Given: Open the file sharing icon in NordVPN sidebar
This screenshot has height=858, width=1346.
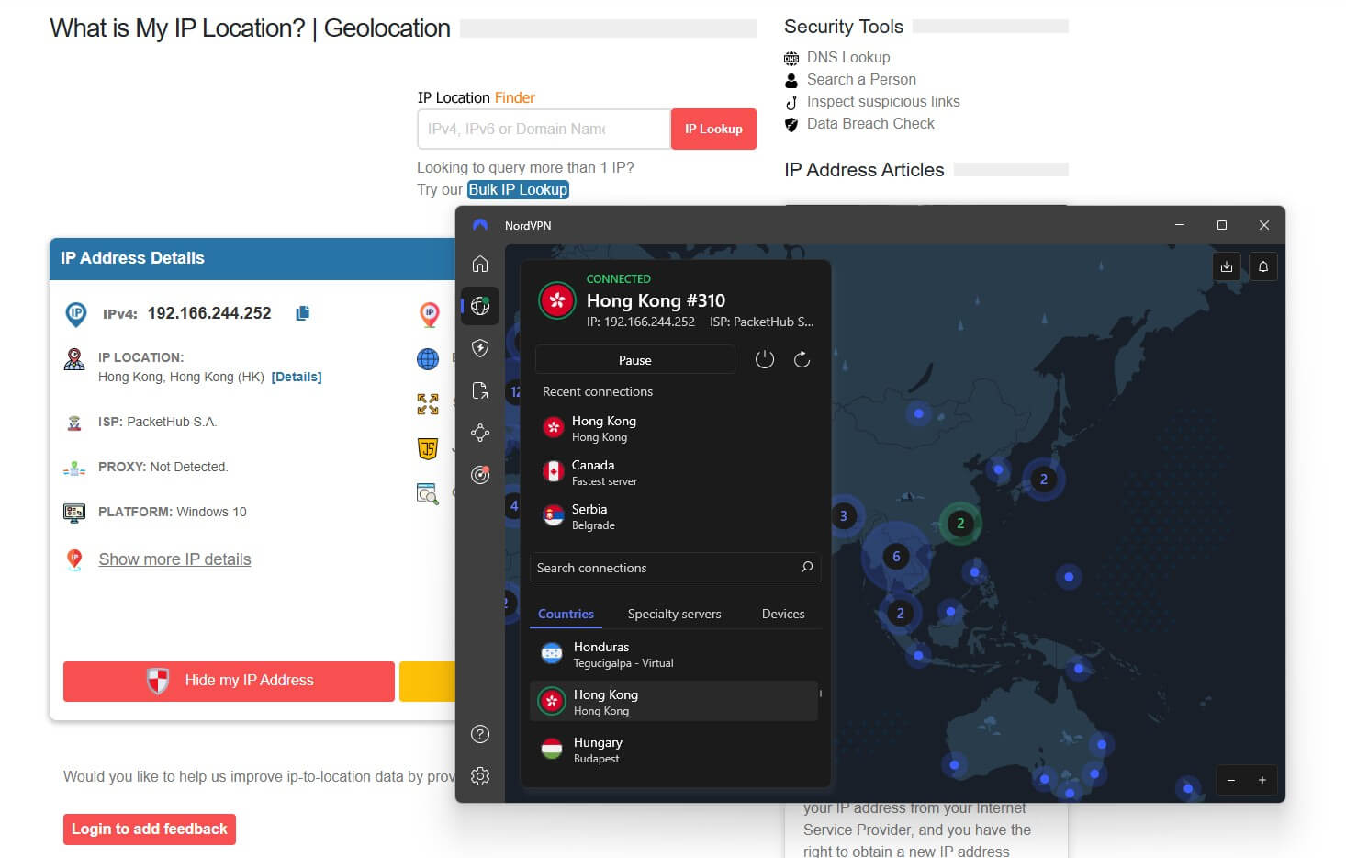Looking at the screenshot, I should 480,390.
